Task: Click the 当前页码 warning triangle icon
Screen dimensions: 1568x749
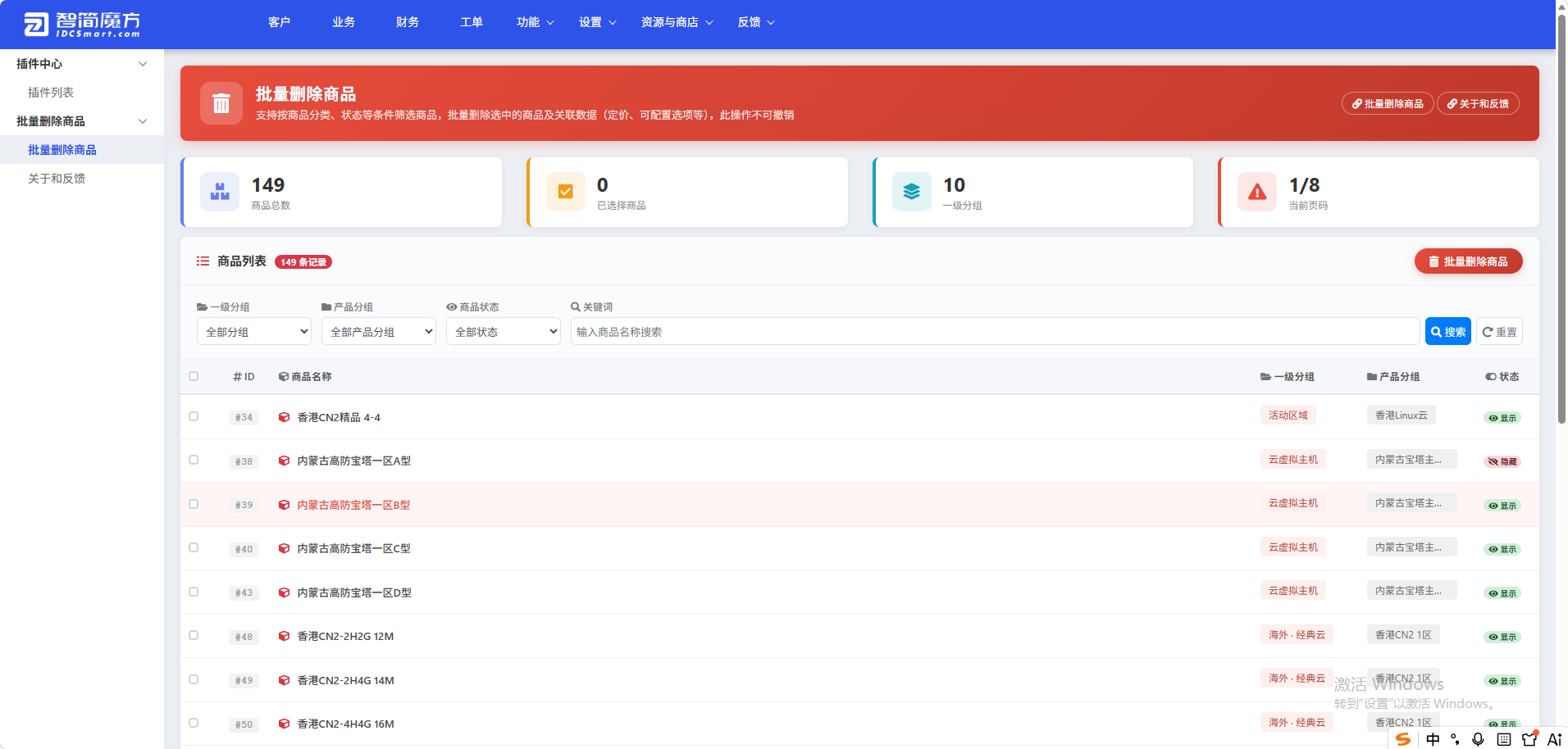Action: point(1257,192)
